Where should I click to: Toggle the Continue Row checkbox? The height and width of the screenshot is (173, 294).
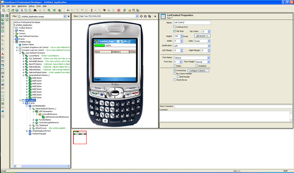coord(175,27)
